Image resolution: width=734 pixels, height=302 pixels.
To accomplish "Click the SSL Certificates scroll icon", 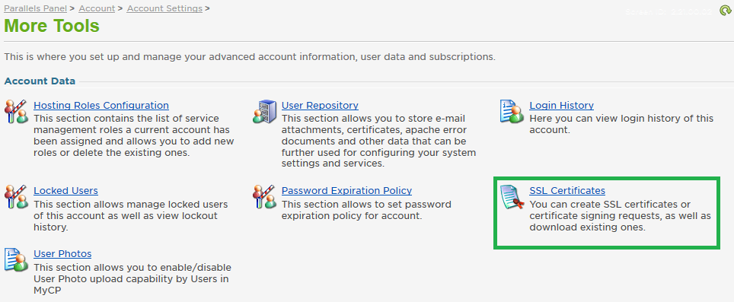I will click(512, 197).
